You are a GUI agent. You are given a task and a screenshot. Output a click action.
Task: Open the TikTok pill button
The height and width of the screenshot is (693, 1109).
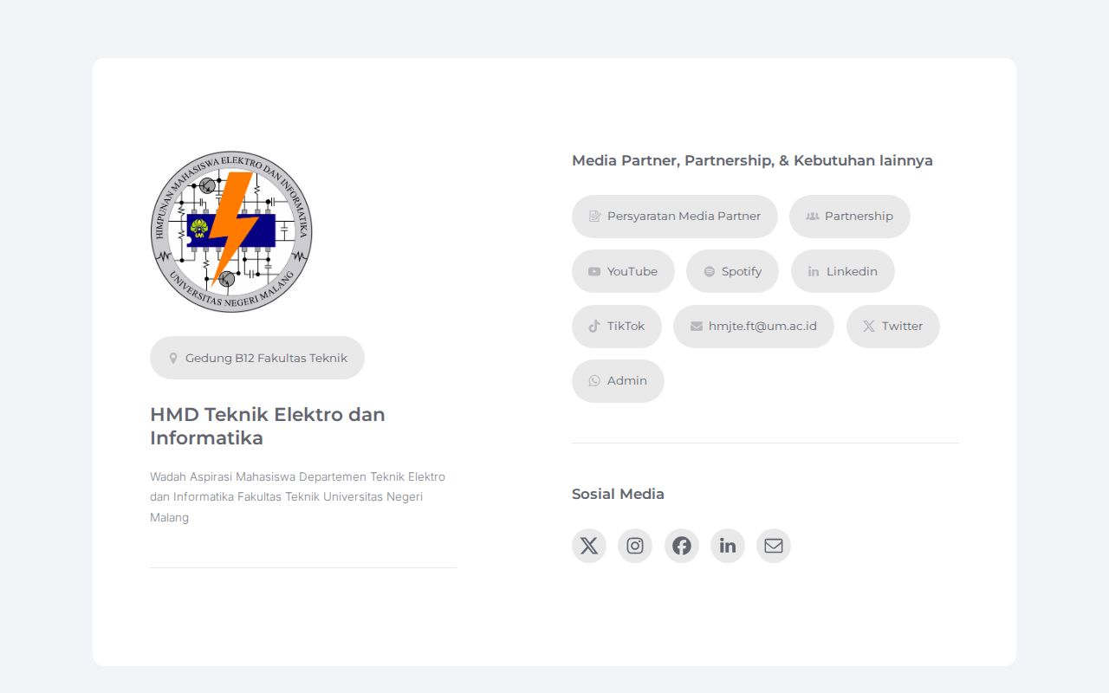[617, 327]
